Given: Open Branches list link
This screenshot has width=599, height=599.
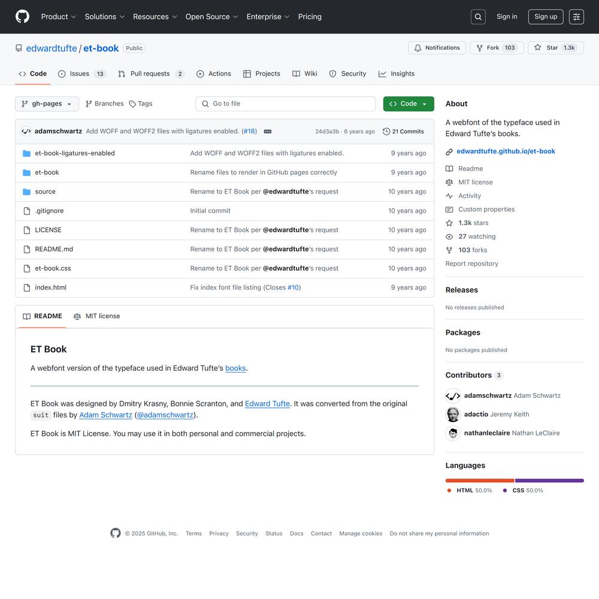Looking at the screenshot, I should pyautogui.click(x=105, y=104).
